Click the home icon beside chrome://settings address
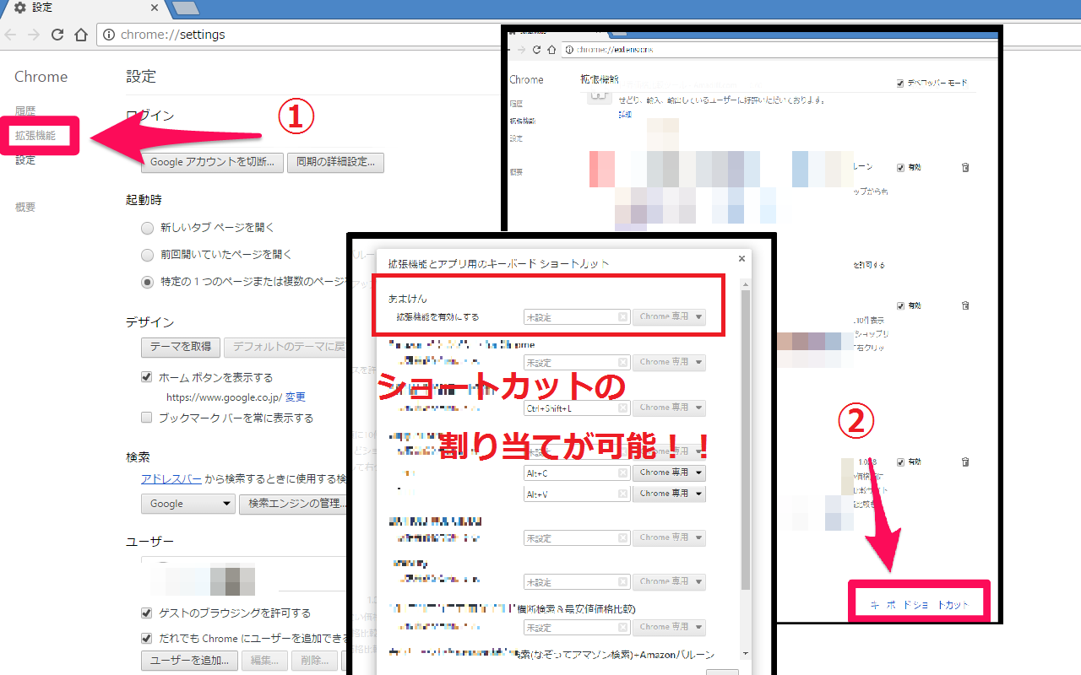Viewport: 1081px width, 675px height. click(x=81, y=35)
